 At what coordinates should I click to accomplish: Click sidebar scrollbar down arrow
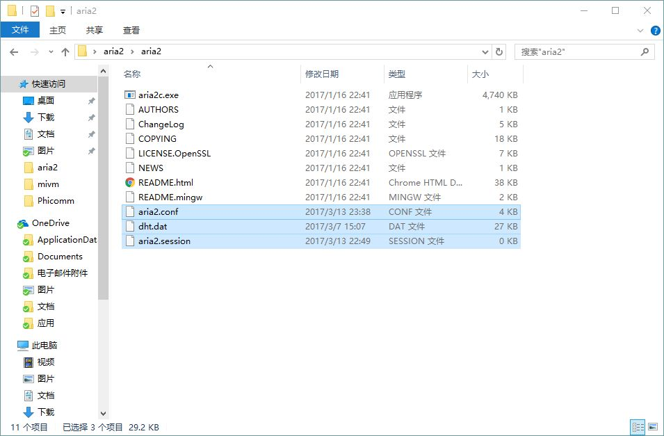coord(104,413)
